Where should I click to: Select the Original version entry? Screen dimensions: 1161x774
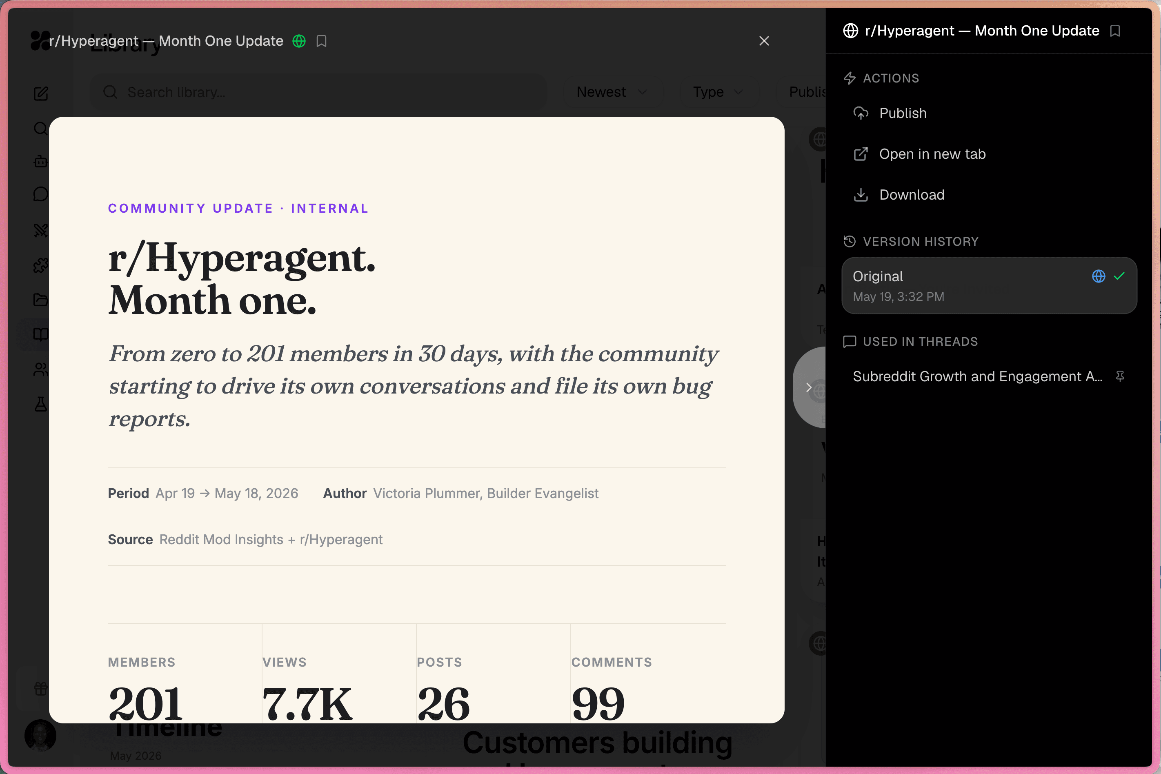990,286
